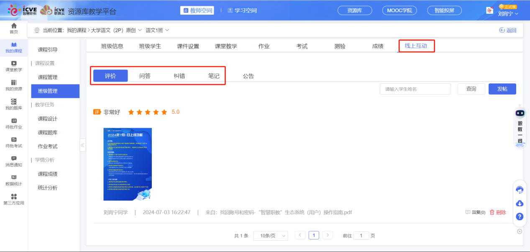Open 首页 from the left sidebar
Viewport: 530px width, 252px height.
(14, 28)
